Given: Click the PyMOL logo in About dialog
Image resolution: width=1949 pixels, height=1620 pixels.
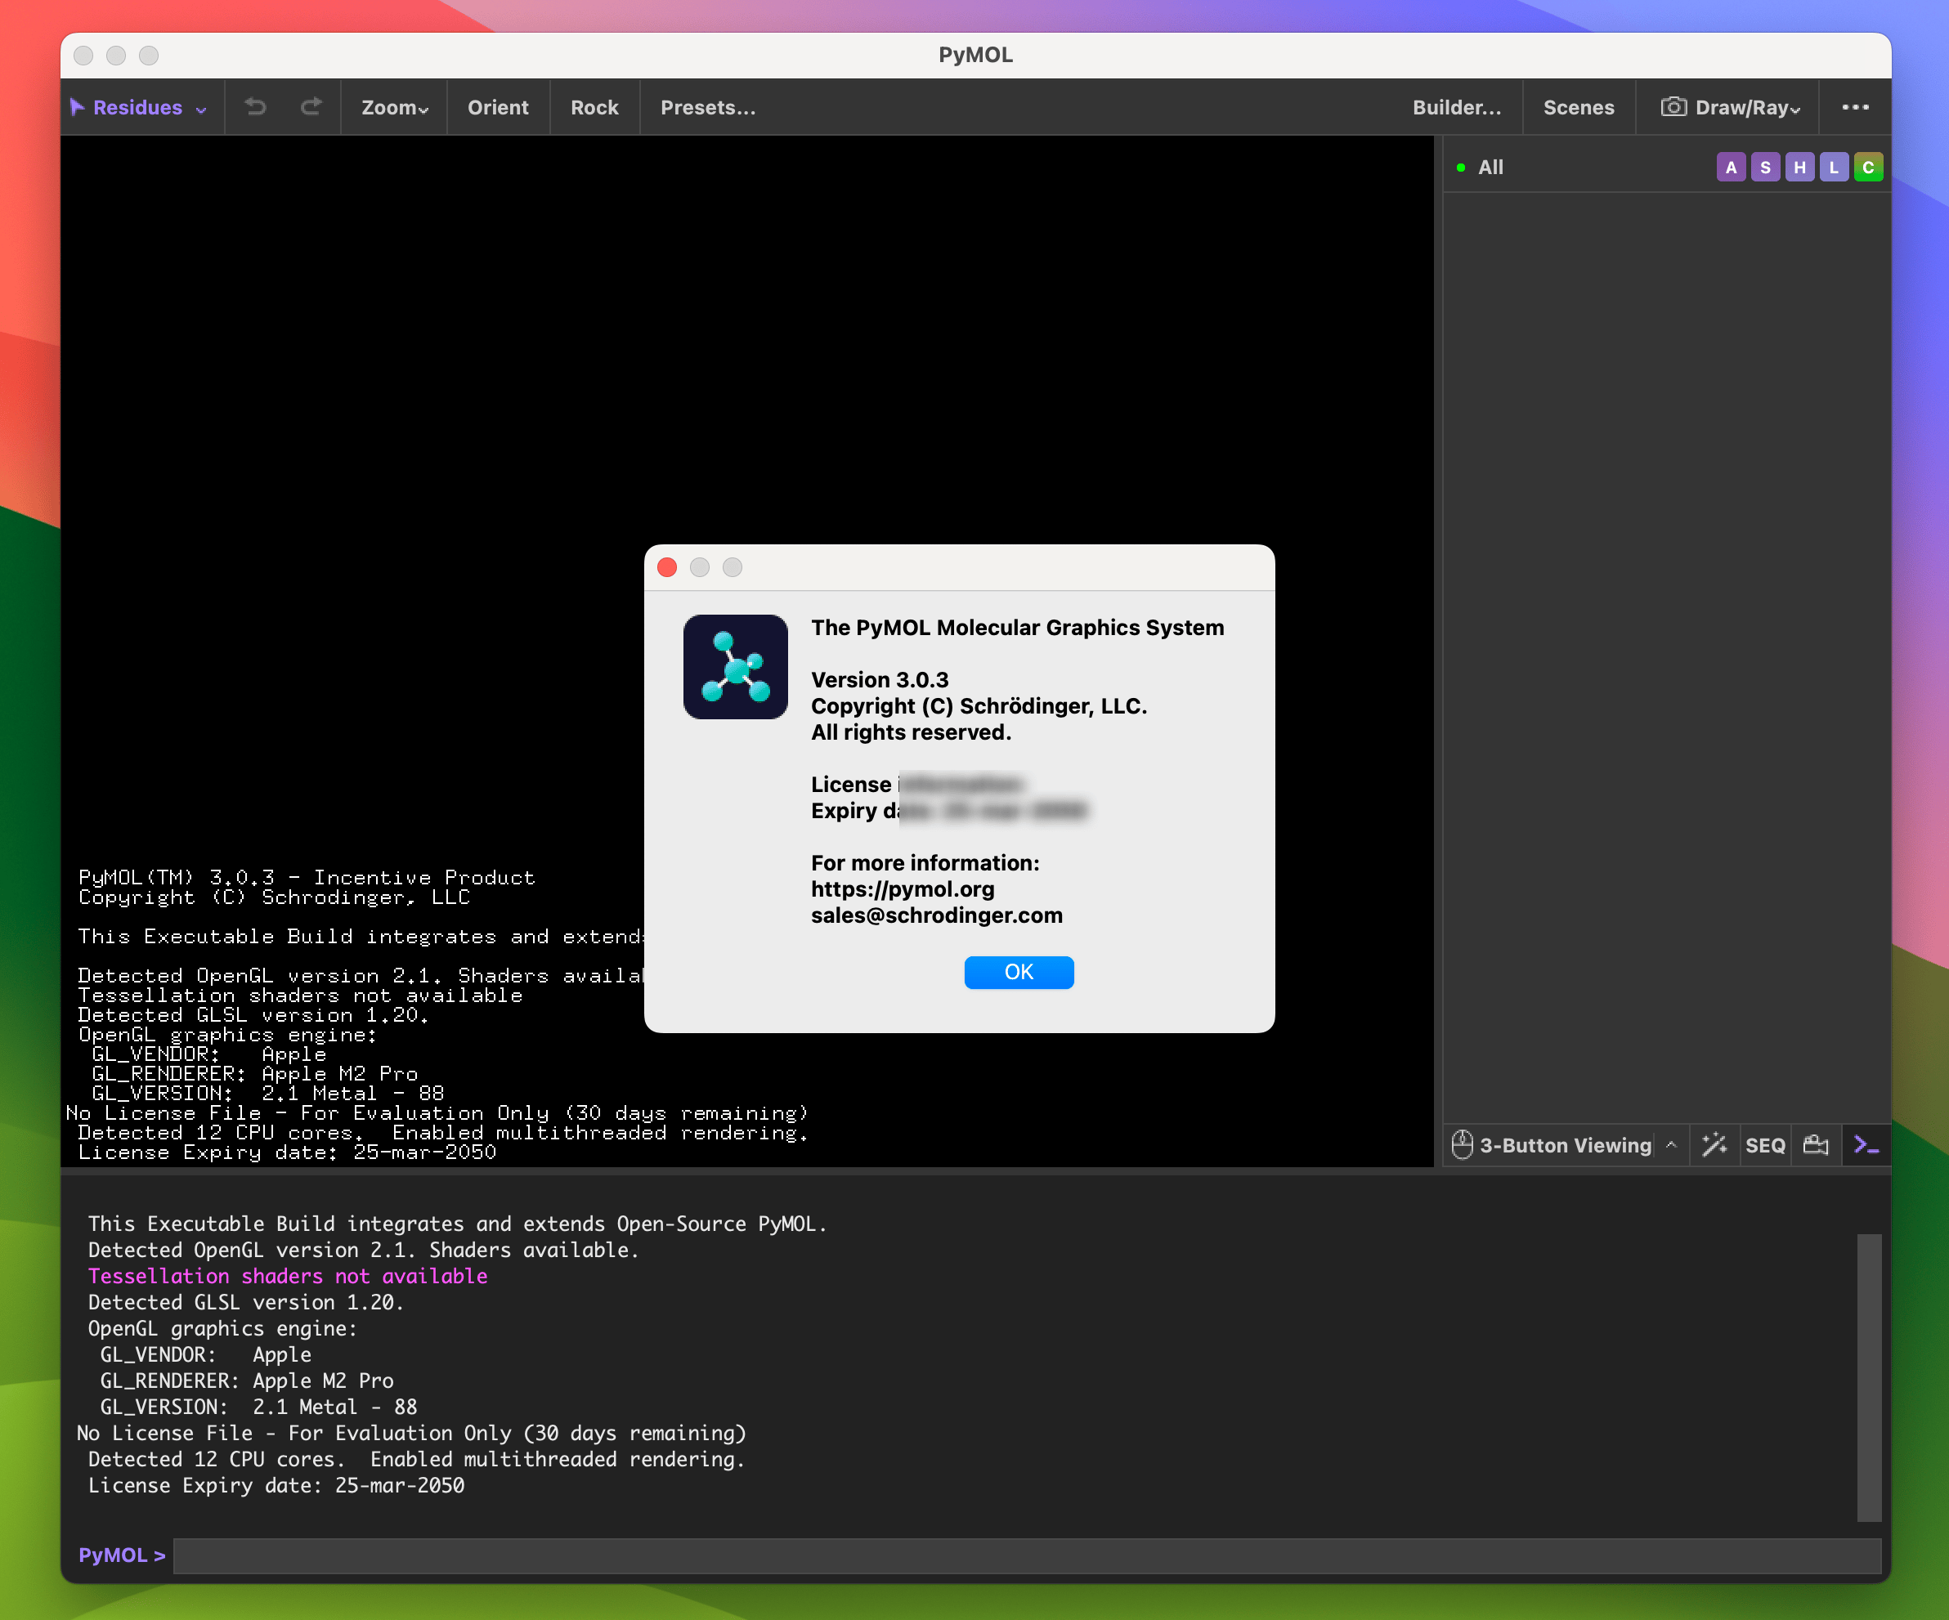Looking at the screenshot, I should click(735, 666).
